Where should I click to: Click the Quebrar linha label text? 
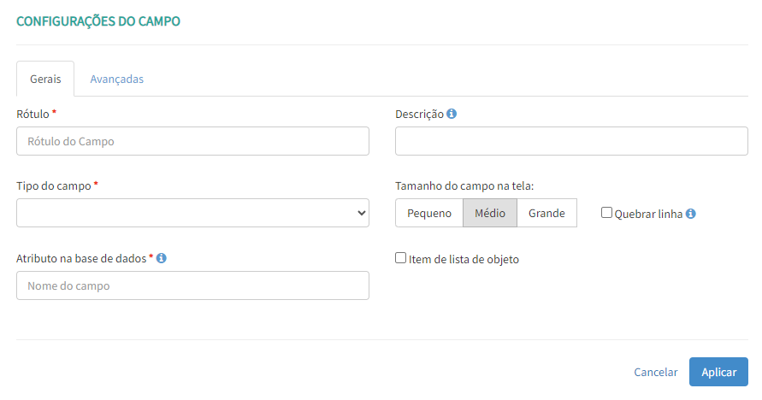(648, 214)
